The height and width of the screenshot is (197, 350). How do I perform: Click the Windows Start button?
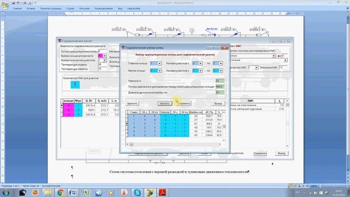tap(6, 192)
